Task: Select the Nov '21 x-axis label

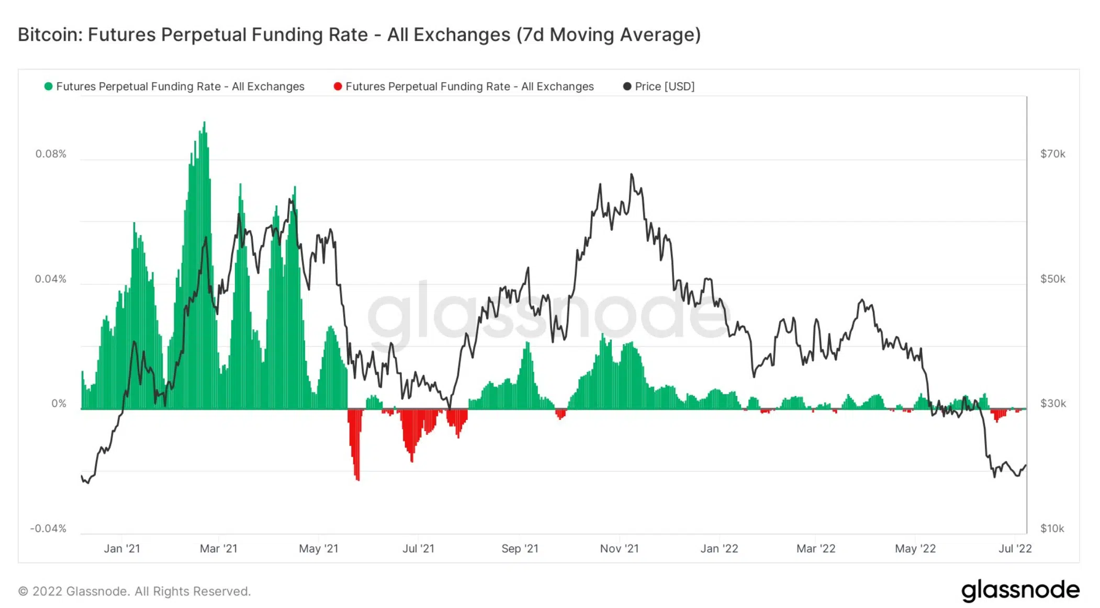Action: [619, 548]
